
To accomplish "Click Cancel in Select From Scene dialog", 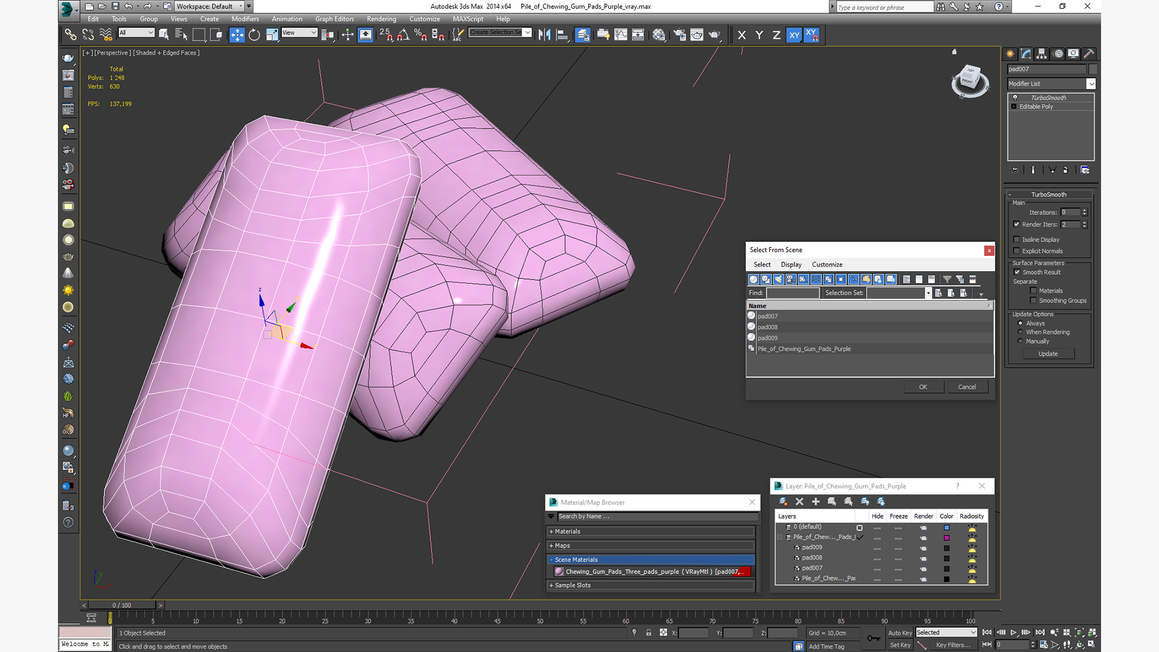I will pyautogui.click(x=967, y=387).
